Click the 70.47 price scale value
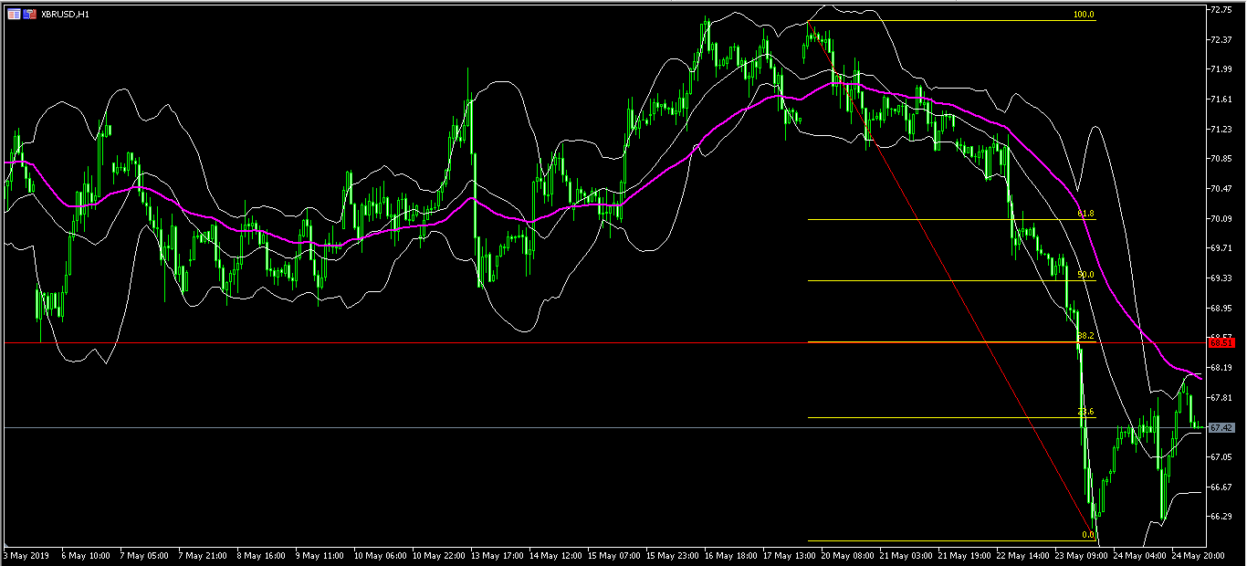 pos(1221,188)
